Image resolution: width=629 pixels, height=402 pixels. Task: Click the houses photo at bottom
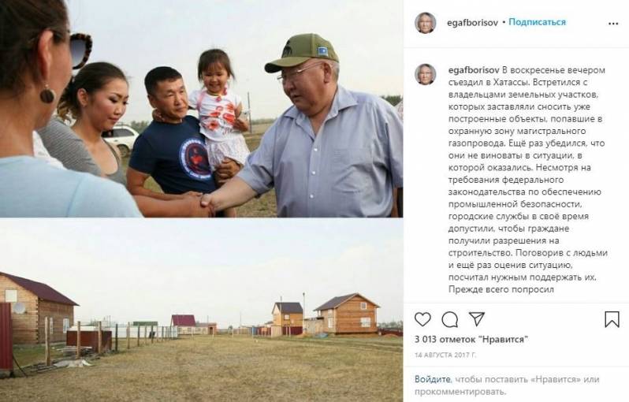tap(201, 310)
